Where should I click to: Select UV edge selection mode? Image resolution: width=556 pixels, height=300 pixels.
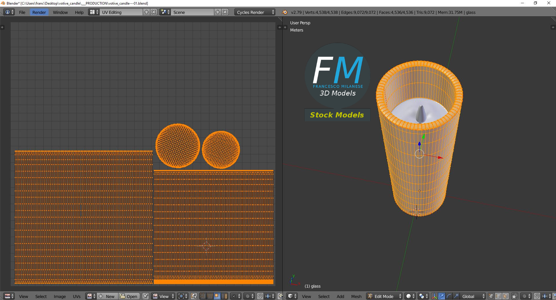click(x=210, y=296)
